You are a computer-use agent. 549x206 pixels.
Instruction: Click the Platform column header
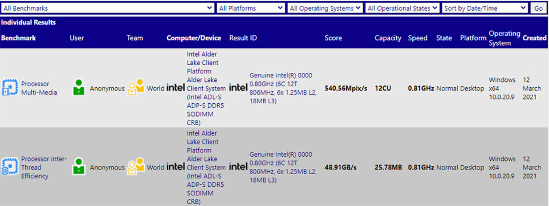pos(473,38)
